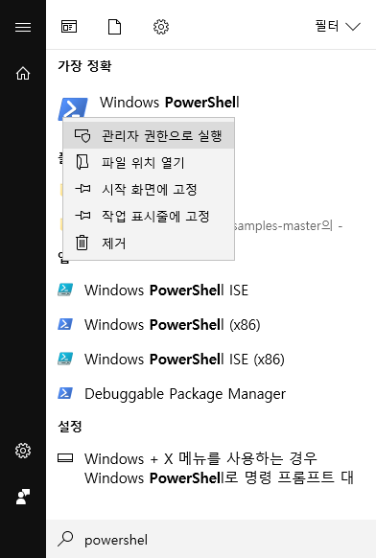Viewport: 376px width, 558px height.
Task: Click the 설정 section heading
Action: tap(70, 426)
